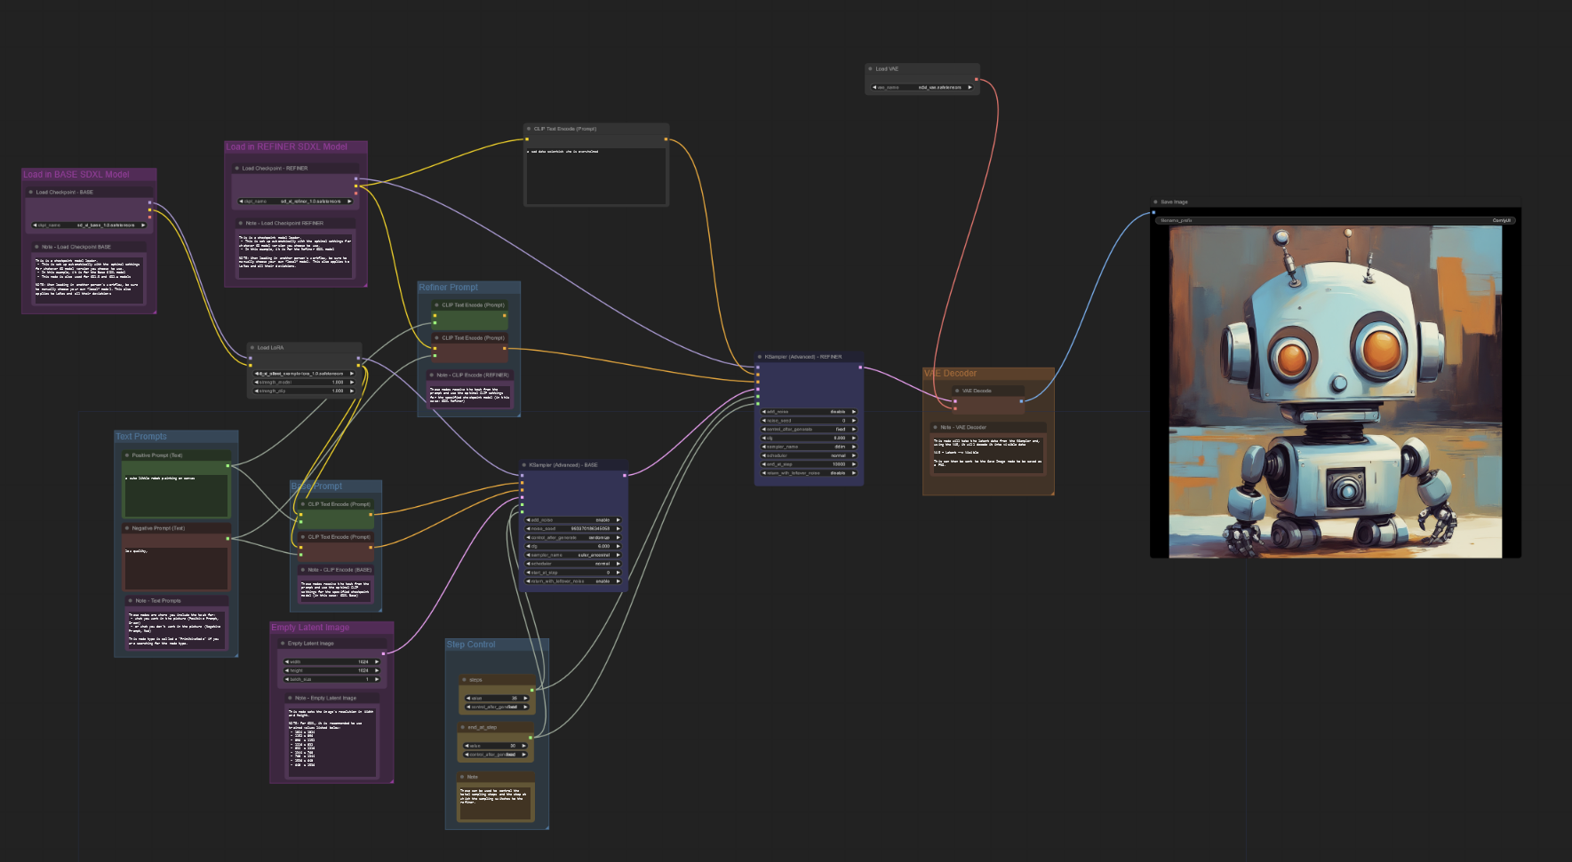
Task: Collapse the Load LoRA node dot
Action: coord(252,347)
